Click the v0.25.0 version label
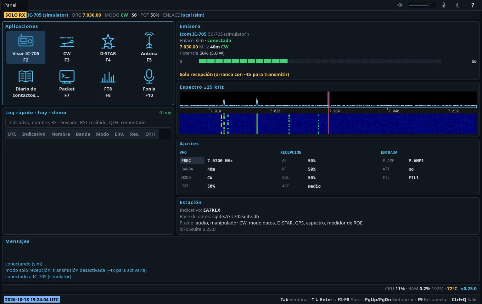 pos(469,288)
